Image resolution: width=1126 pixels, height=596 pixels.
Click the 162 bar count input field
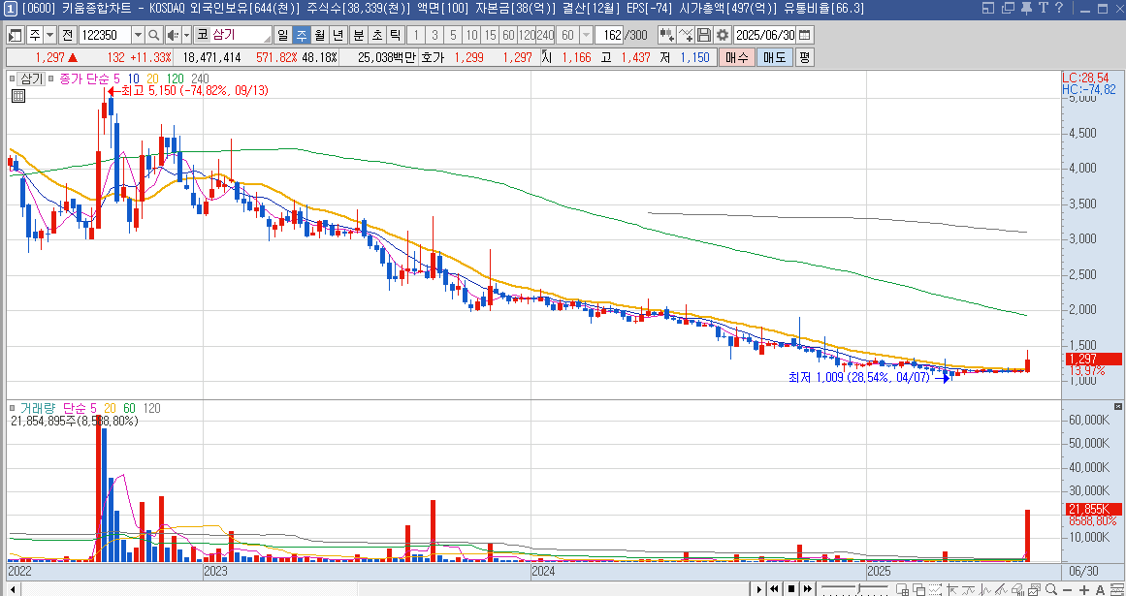click(x=610, y=35)
